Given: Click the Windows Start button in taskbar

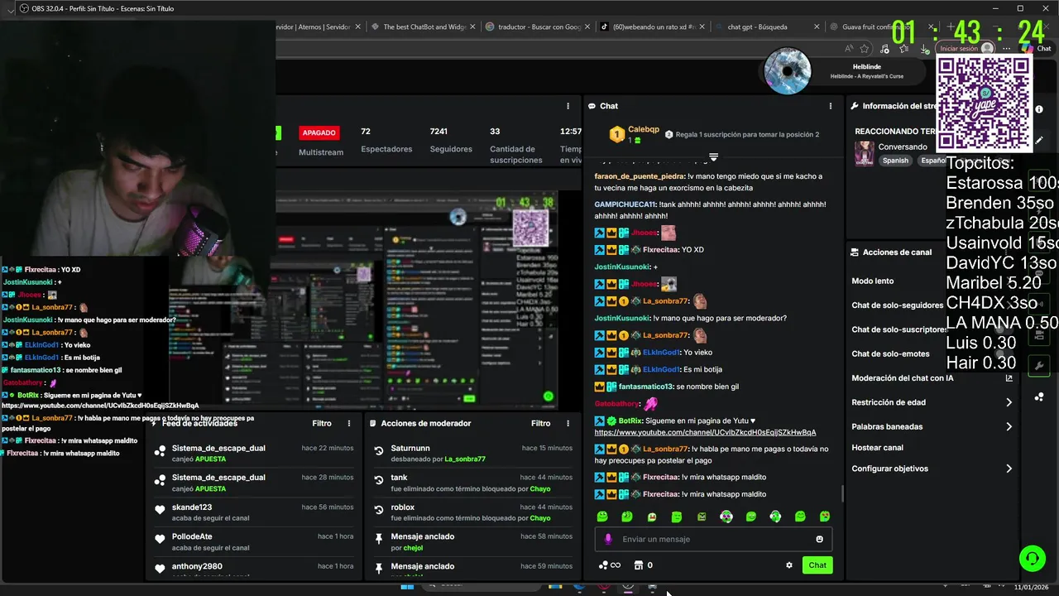Looking at the screenshot, I should coord(406,587).
